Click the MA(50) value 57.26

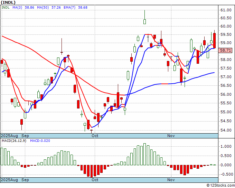coord(56,7)
